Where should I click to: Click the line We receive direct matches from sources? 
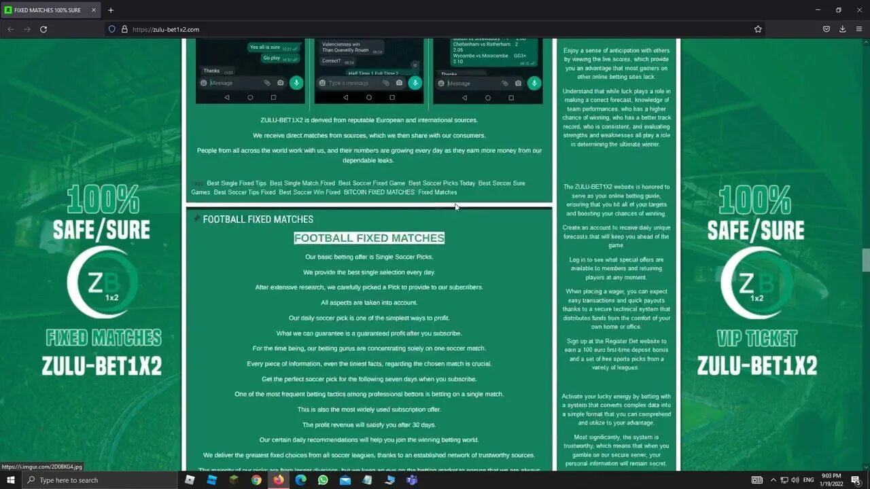(x=369, y=135)
